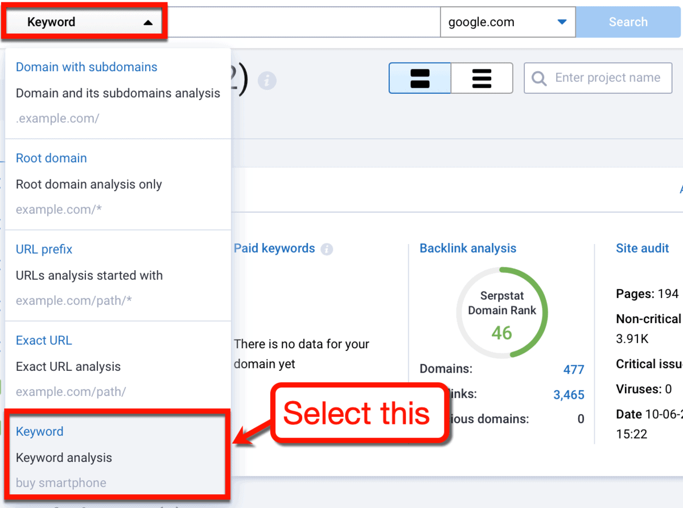Click the Serpstat Domain Rank progress ring
This screenshot has height=508, width=683.
[x=501, y=311]
